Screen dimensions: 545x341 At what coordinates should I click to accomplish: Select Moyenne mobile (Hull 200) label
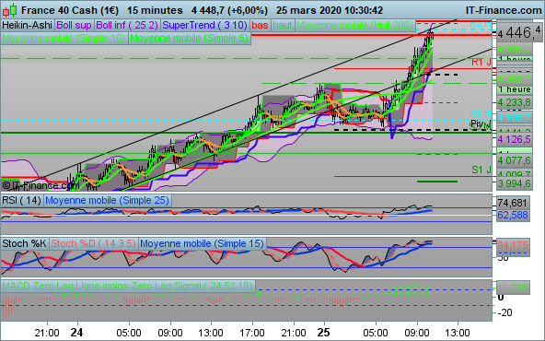pyautogui.click(x=354, y=25)
